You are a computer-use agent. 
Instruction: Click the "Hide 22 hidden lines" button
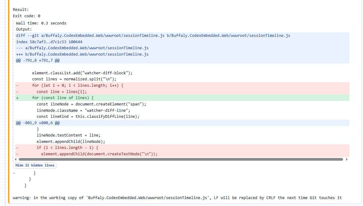click(35, 165)
